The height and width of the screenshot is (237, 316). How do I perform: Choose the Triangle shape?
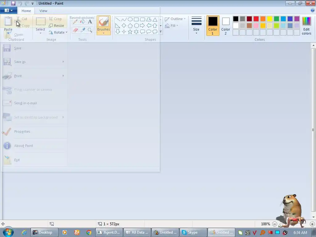155,19
